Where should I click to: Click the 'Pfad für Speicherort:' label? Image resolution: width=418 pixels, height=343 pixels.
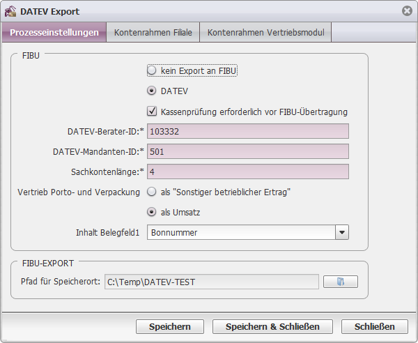pyautogui.click(x=61, y=282)
